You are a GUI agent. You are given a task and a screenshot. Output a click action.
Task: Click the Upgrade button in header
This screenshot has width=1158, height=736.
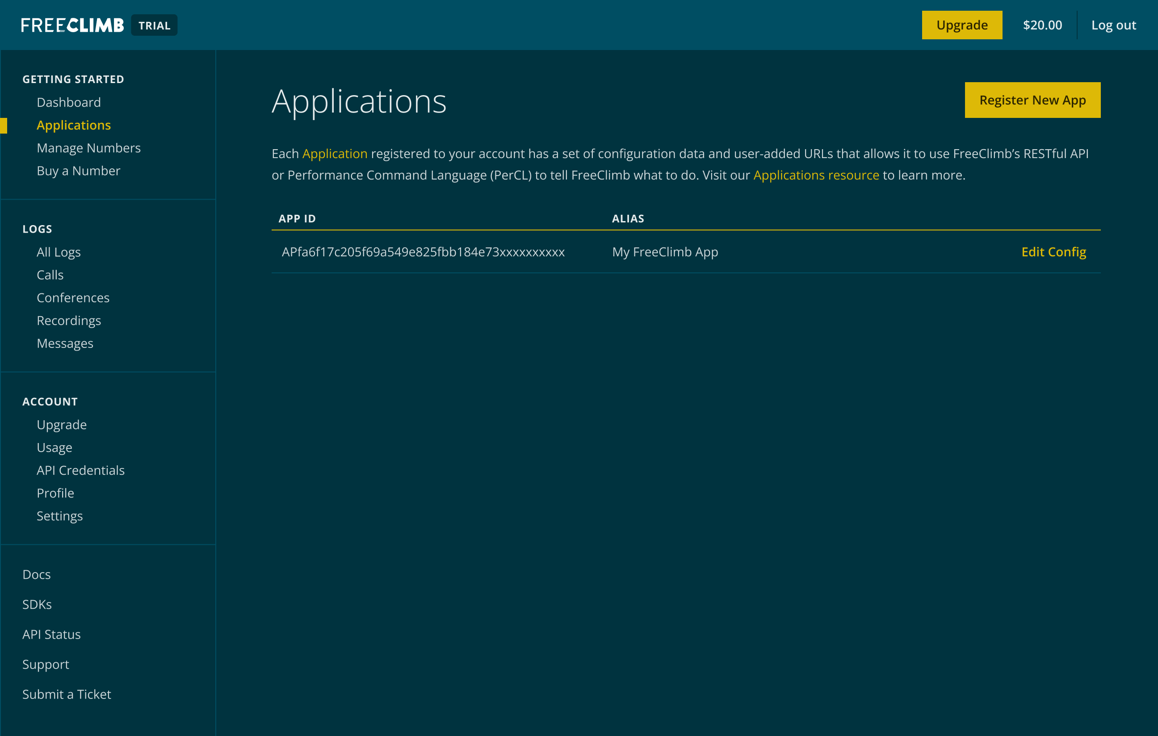[962, 25]
